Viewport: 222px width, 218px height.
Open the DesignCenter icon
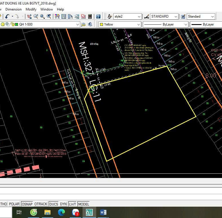pyautogui.click(x=64, y=16)
